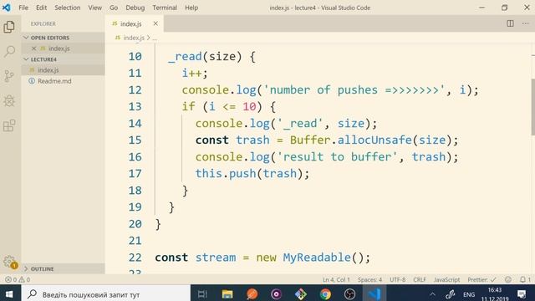Select index.js in Open Editors
Viewport: 535px width, 301px height.
tap(63, 48)
